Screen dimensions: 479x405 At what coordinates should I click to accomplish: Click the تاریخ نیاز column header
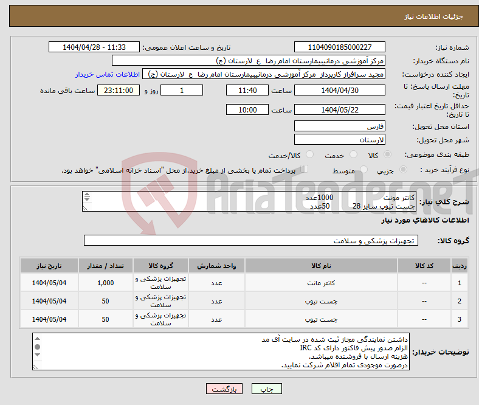[x=49, y=266]
